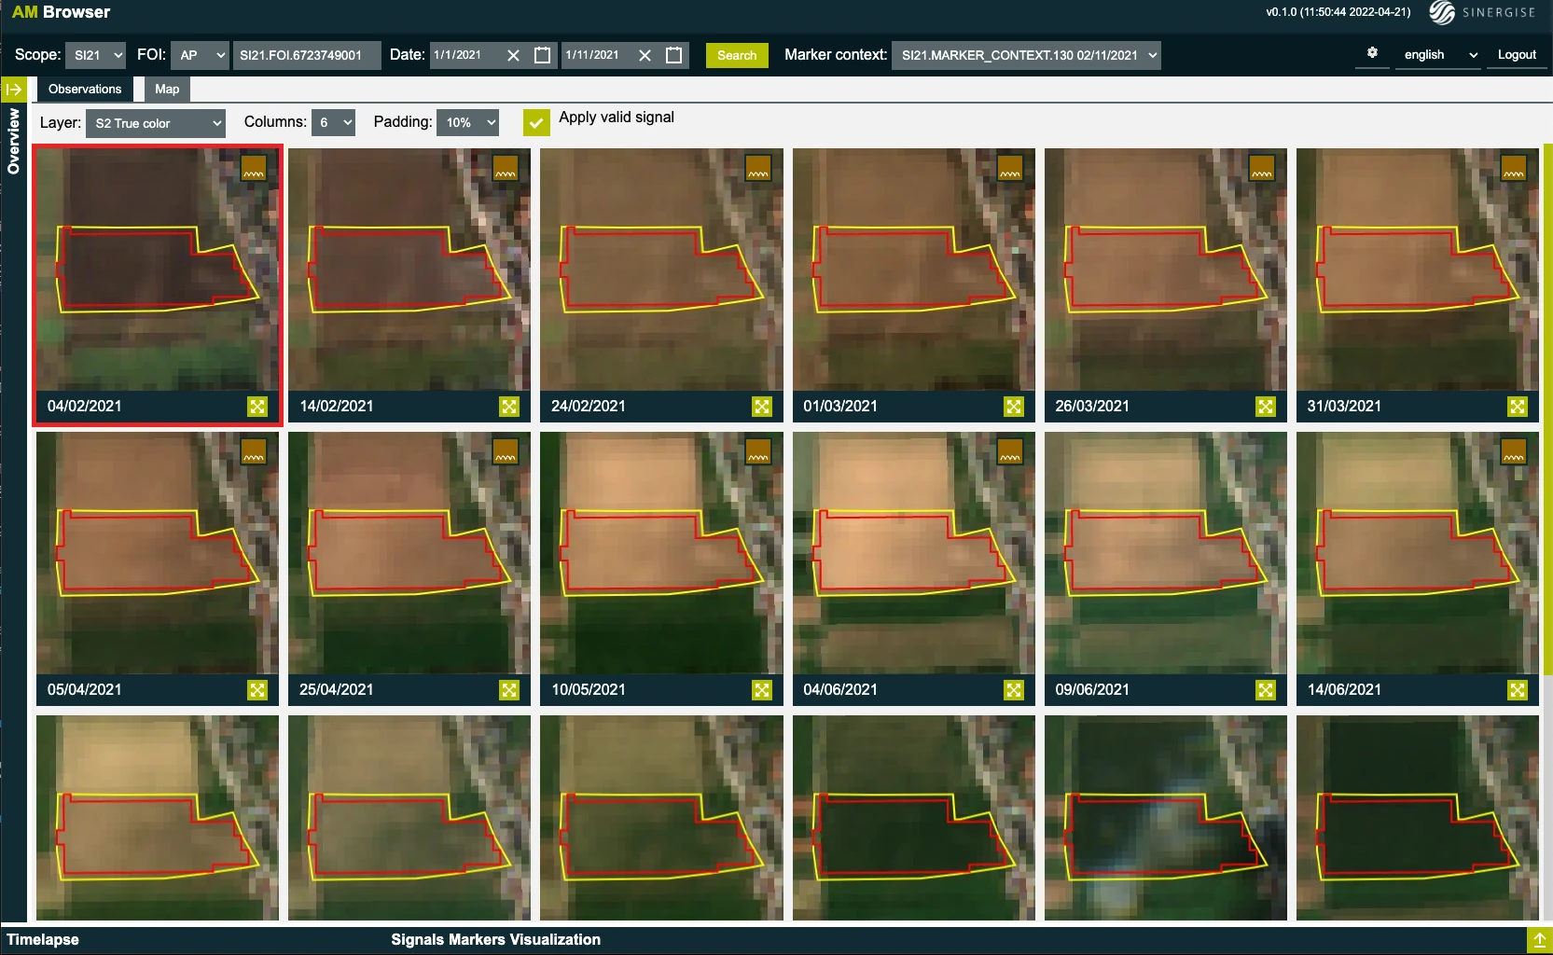Click the Logout link
Image resolution: width=1553 pixels, height=955 pixels.
tap(1516, 55)
